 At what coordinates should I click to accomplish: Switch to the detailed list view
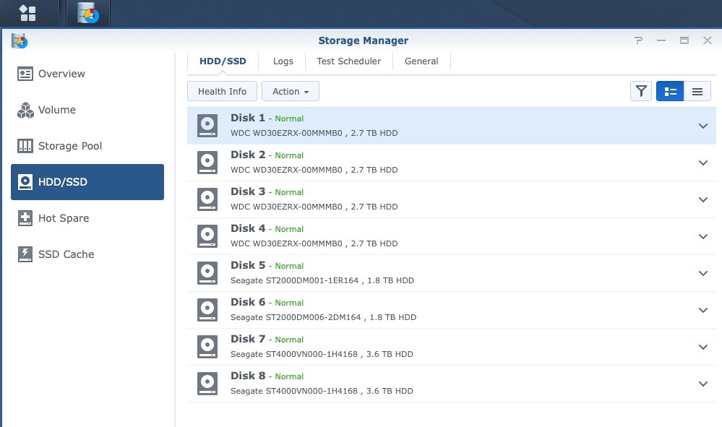click(669, 91)
